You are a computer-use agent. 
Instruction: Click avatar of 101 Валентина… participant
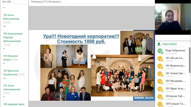(160, 66)
